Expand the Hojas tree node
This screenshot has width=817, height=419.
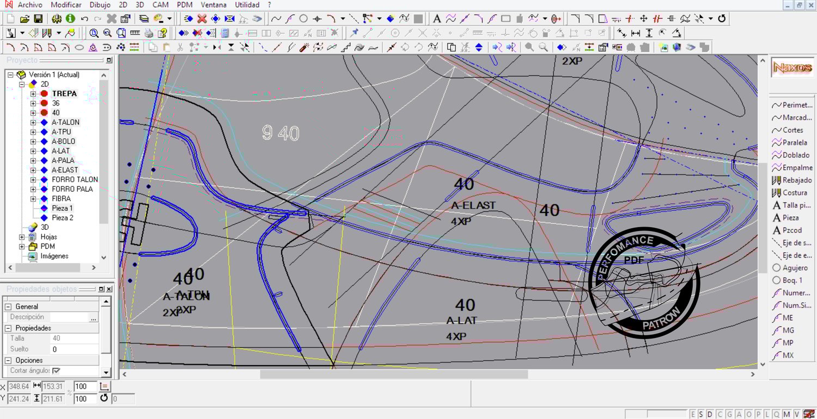click(22, 237)
